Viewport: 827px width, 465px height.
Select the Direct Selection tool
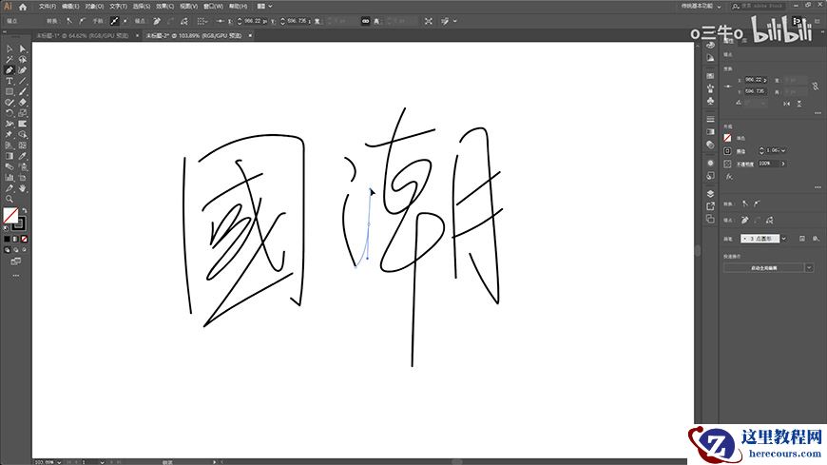(x=22, y=48)
